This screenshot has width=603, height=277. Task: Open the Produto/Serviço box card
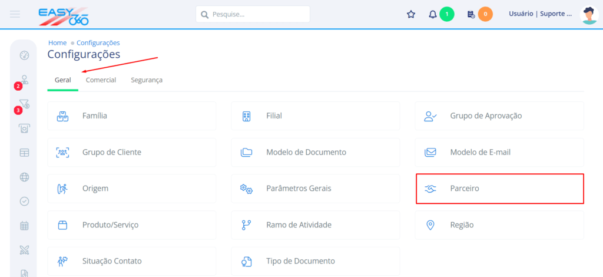pos(131,225)
